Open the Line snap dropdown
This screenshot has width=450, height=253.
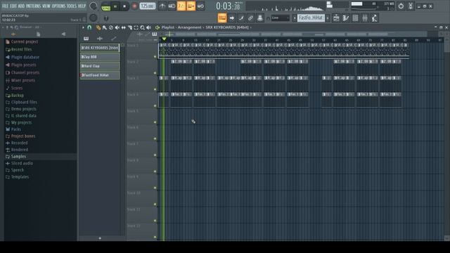pos(281,18)
